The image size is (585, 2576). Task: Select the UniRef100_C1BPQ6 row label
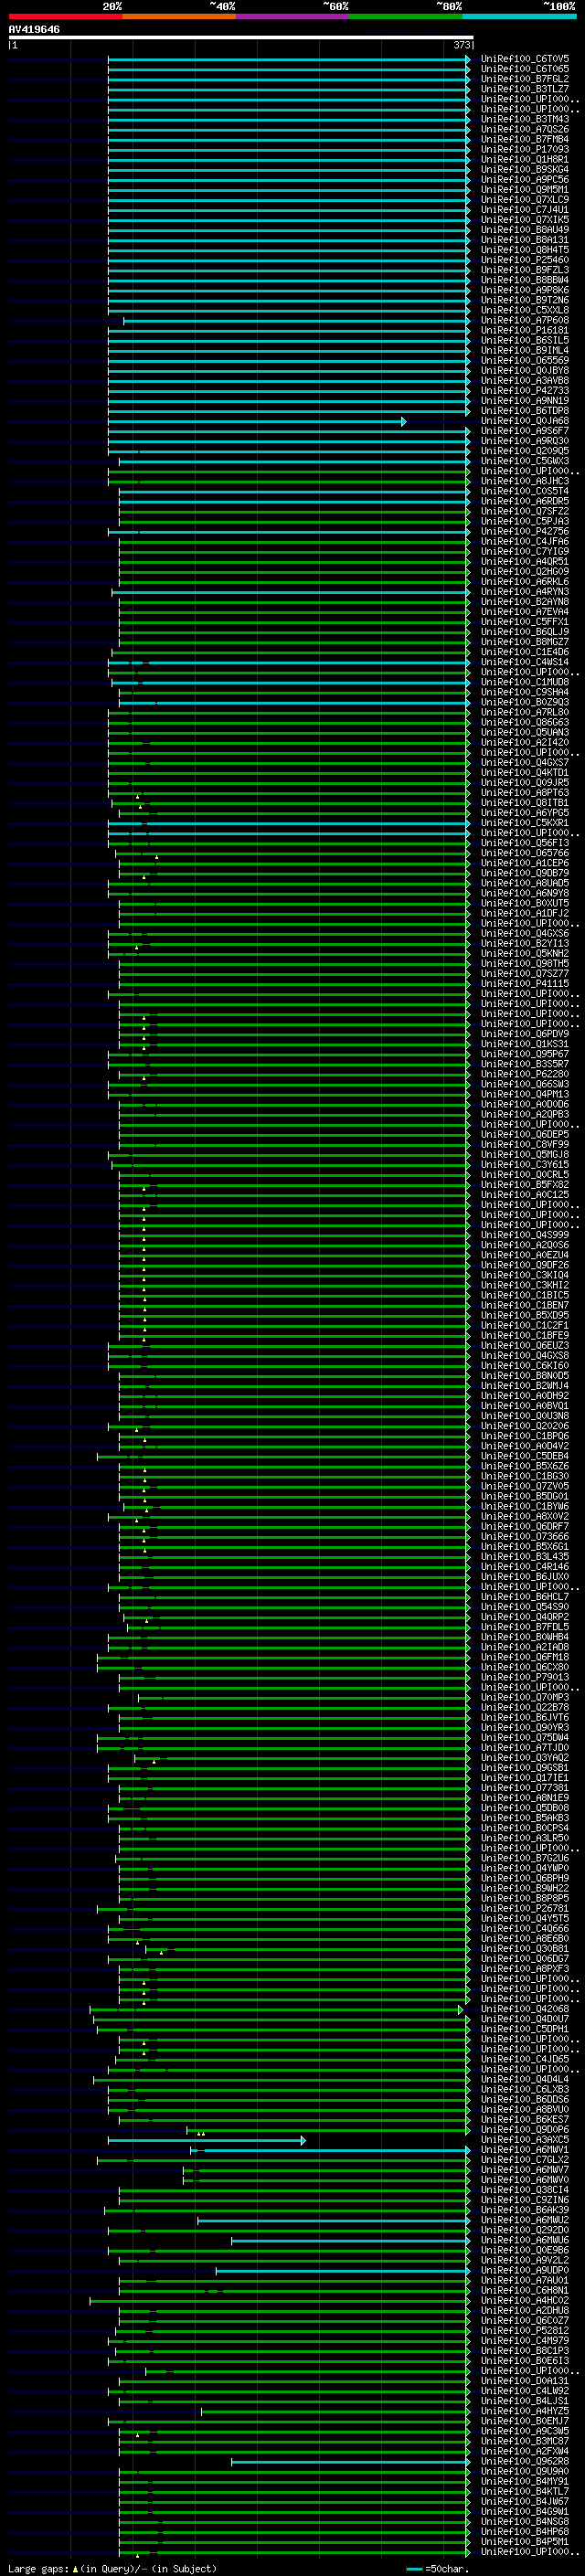click(x=525, y=1436)
